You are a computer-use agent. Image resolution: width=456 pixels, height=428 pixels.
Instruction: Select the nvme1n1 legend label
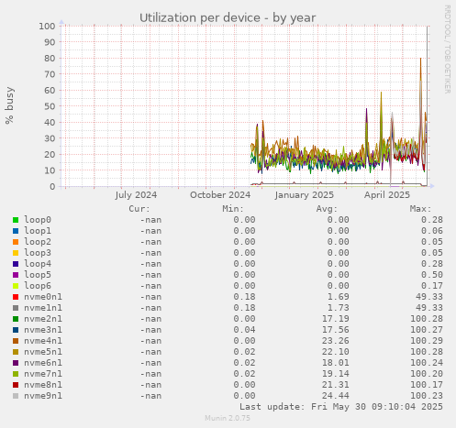(x=43, y=308)
